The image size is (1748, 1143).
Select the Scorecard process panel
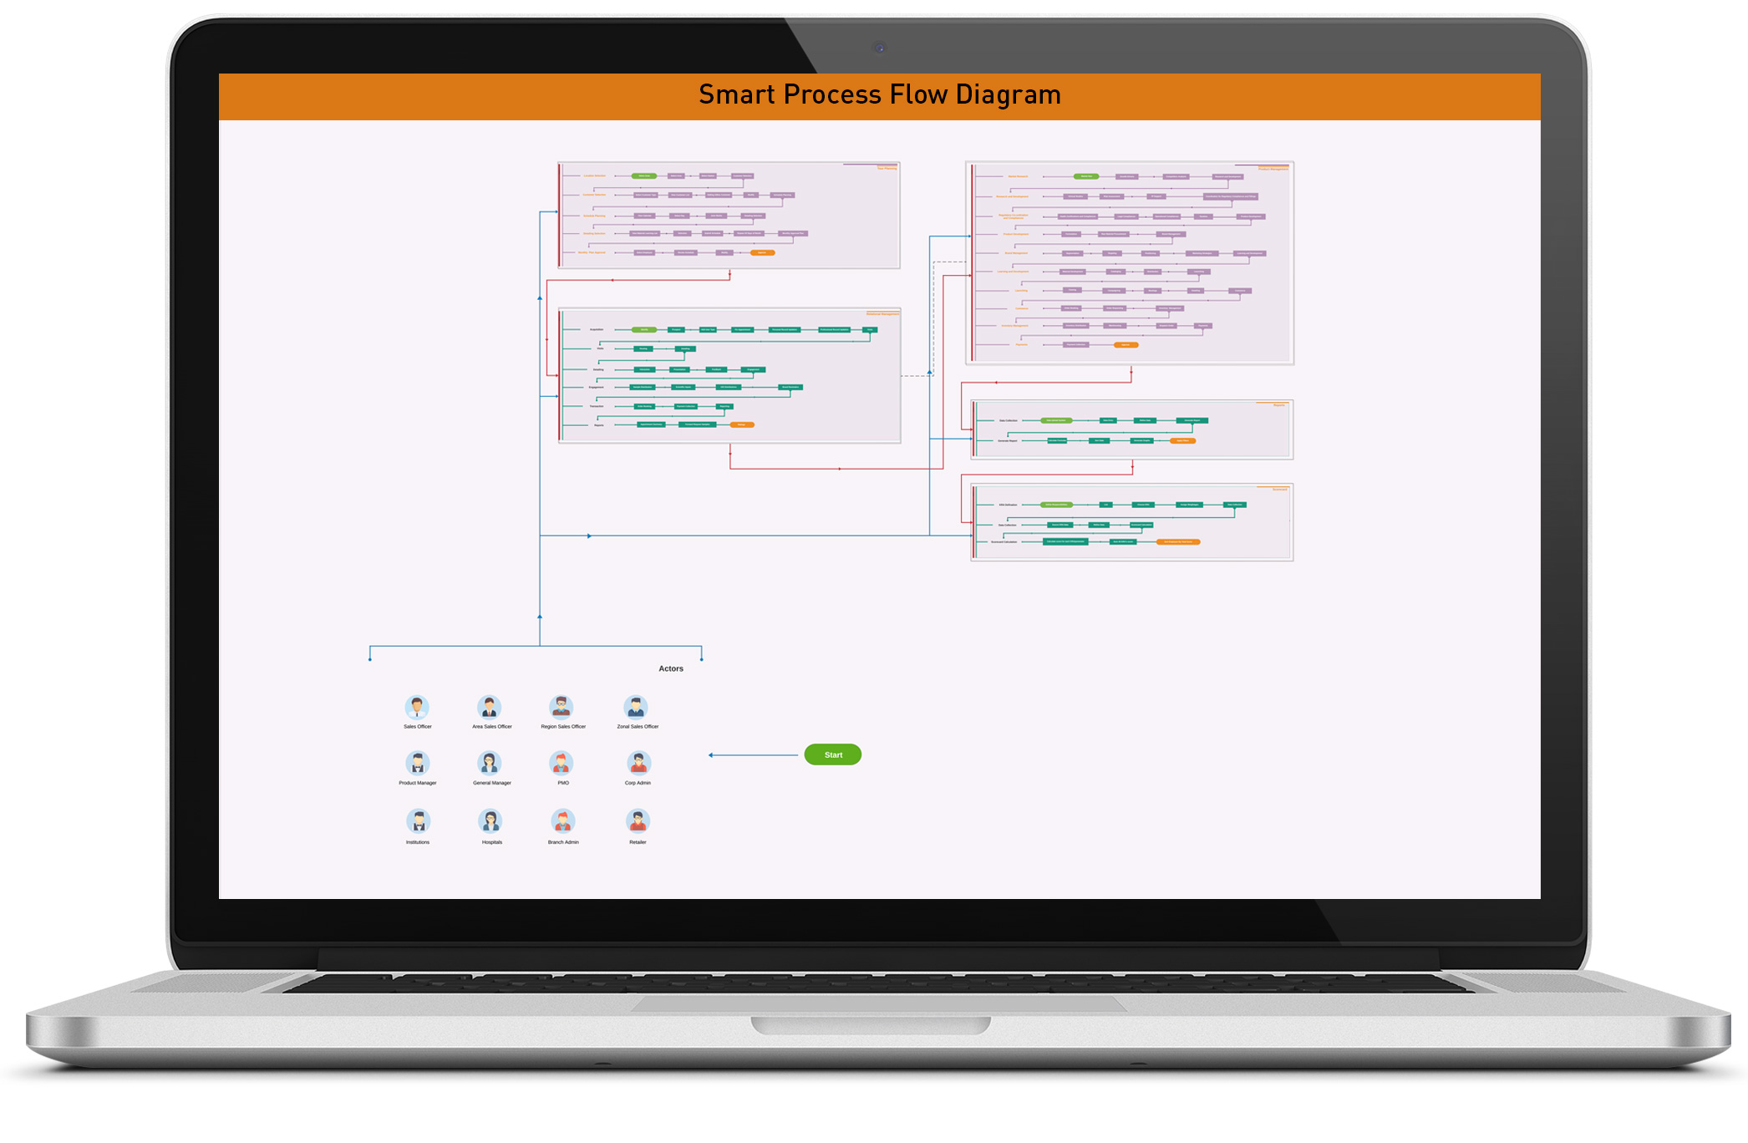click(1131, 522)
